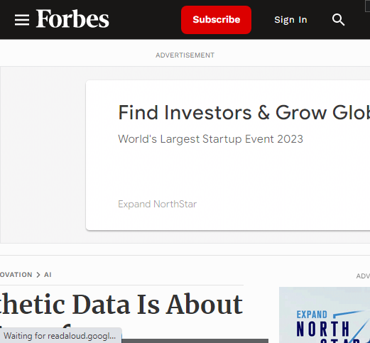Click the top ADVERTISEMENT label
370x343 pixels.
tap(185, 55)
